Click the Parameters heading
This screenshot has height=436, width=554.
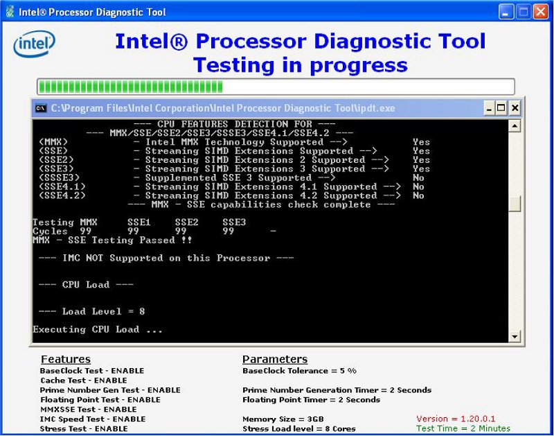click(x=275, y=359)
